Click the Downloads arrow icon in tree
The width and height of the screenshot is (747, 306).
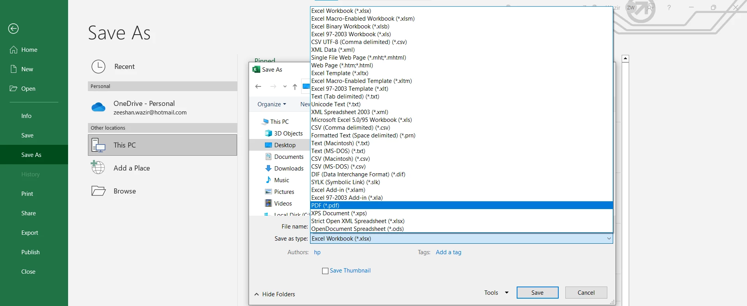click(268, 168)
